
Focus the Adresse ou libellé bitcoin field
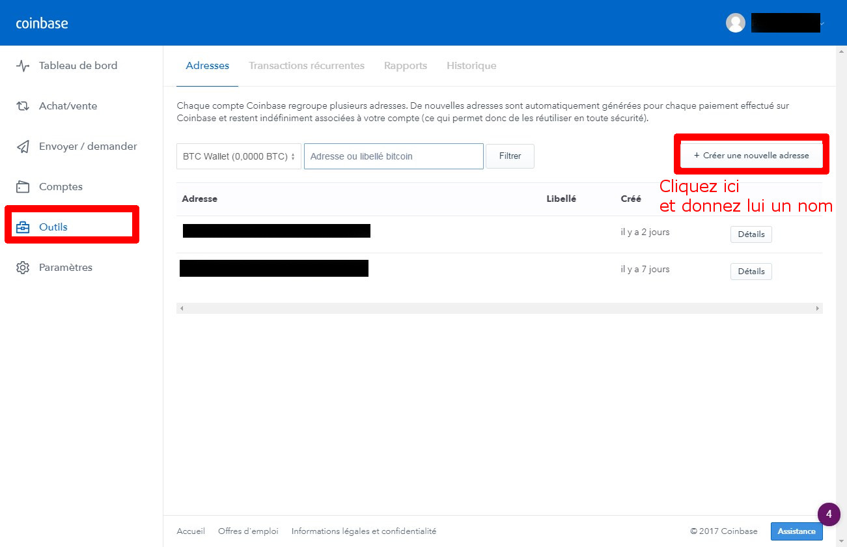(394, 156)
